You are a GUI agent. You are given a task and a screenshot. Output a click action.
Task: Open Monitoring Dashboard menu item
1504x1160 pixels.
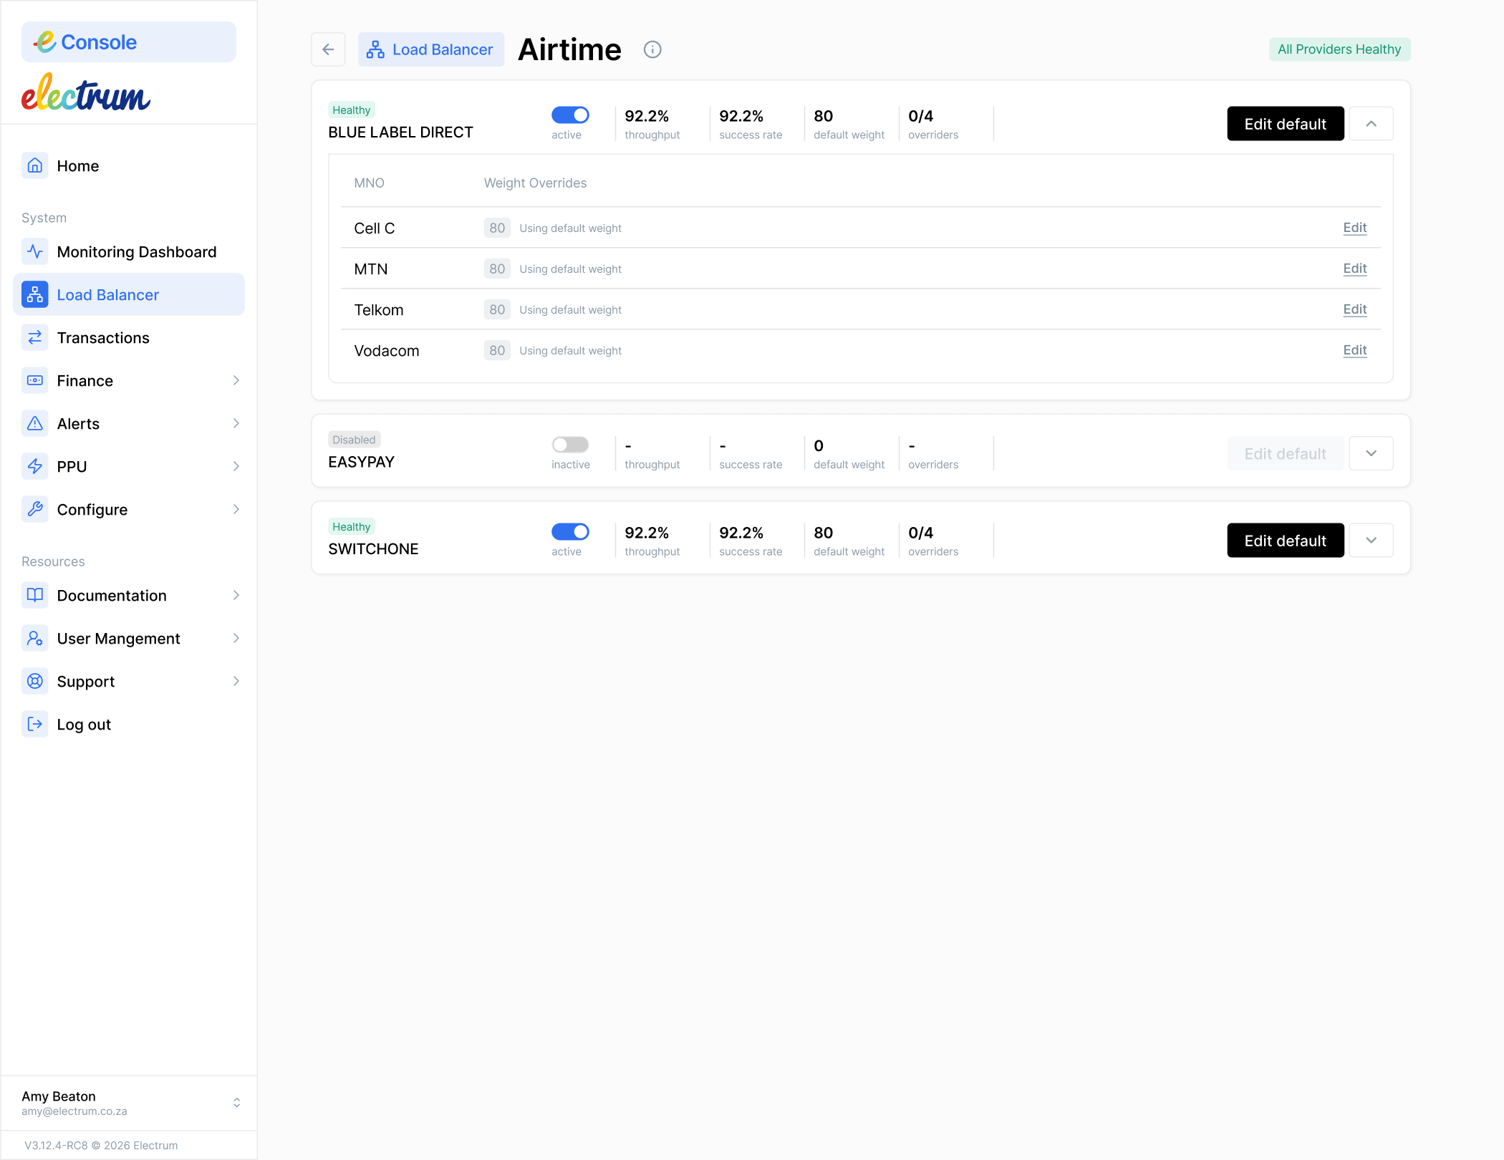click(x=129, y=251)
